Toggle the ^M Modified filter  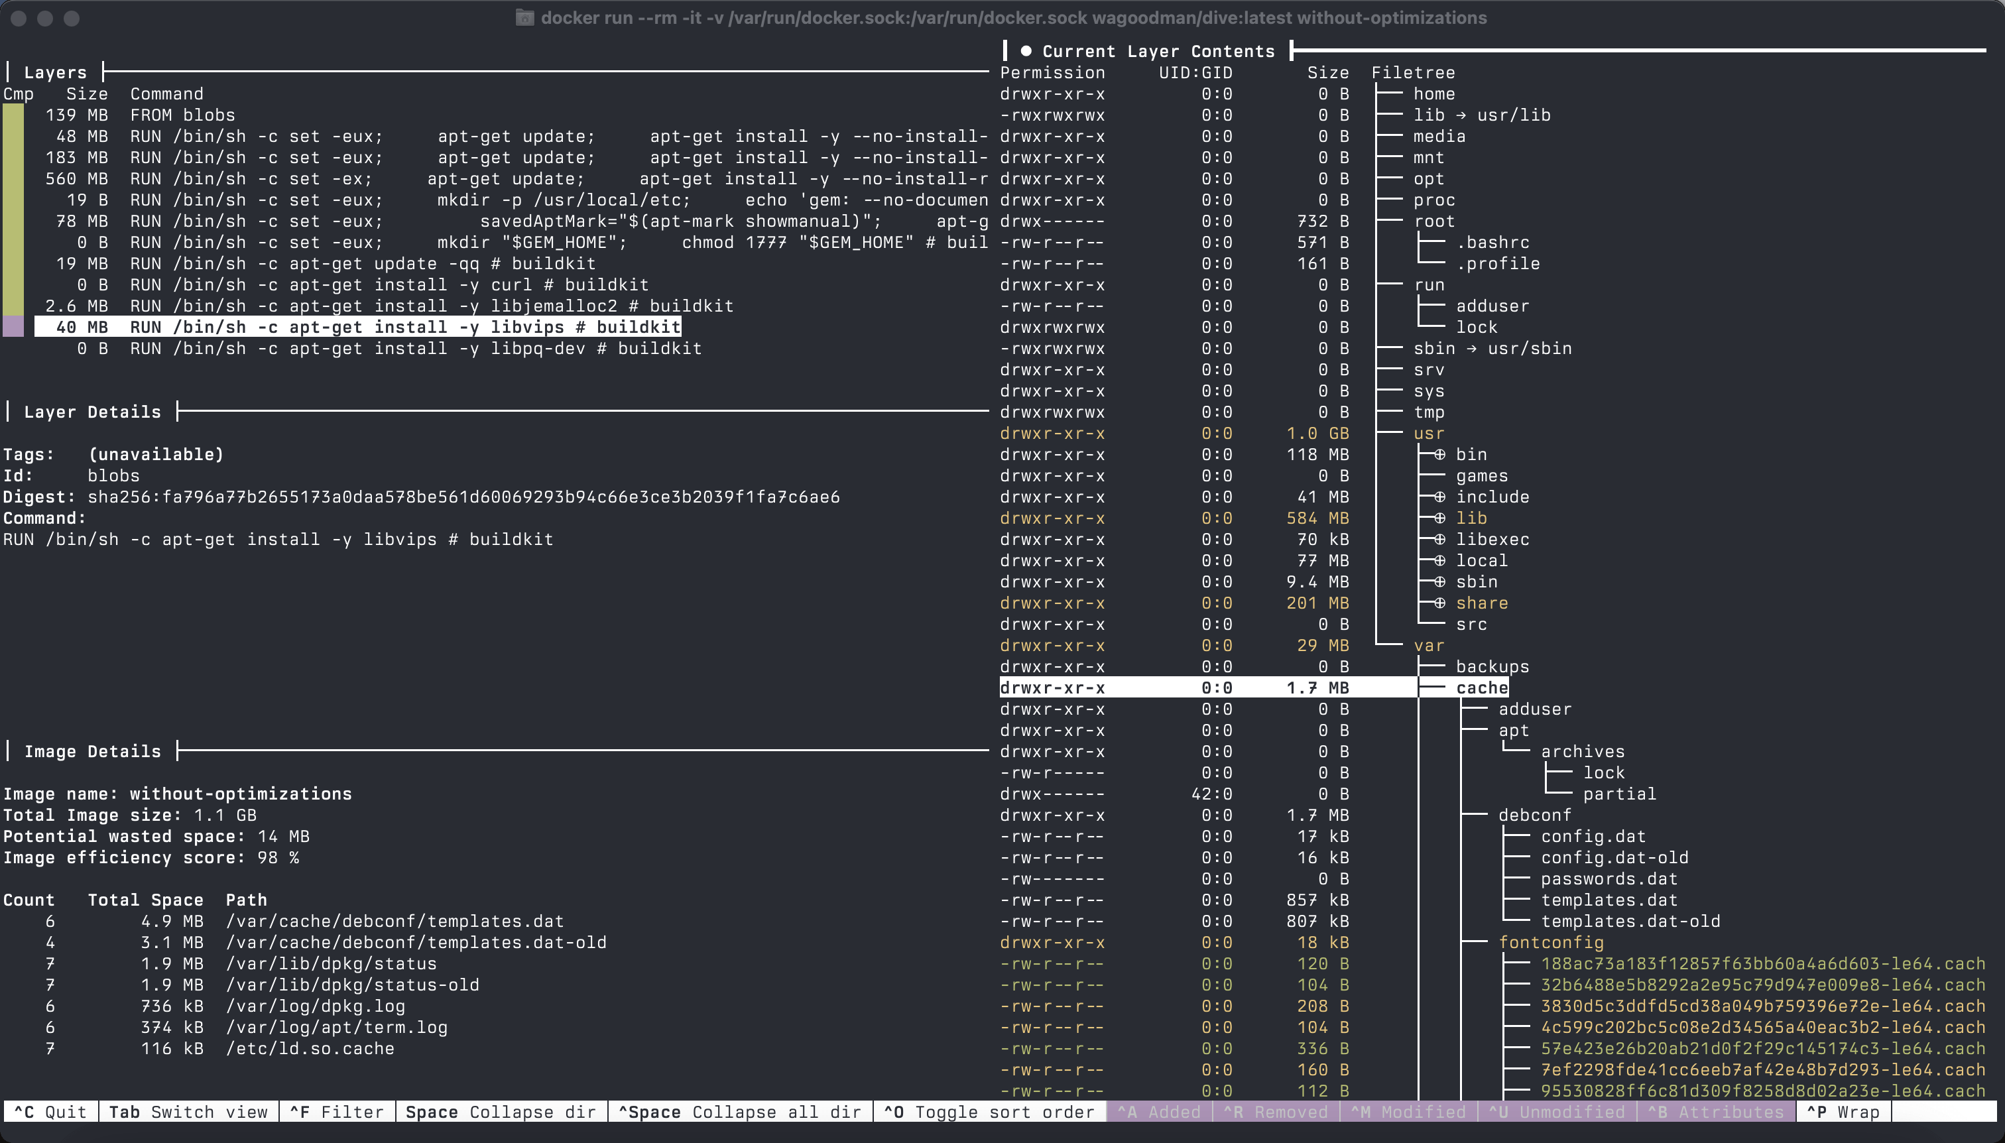pos(1408,1112)
